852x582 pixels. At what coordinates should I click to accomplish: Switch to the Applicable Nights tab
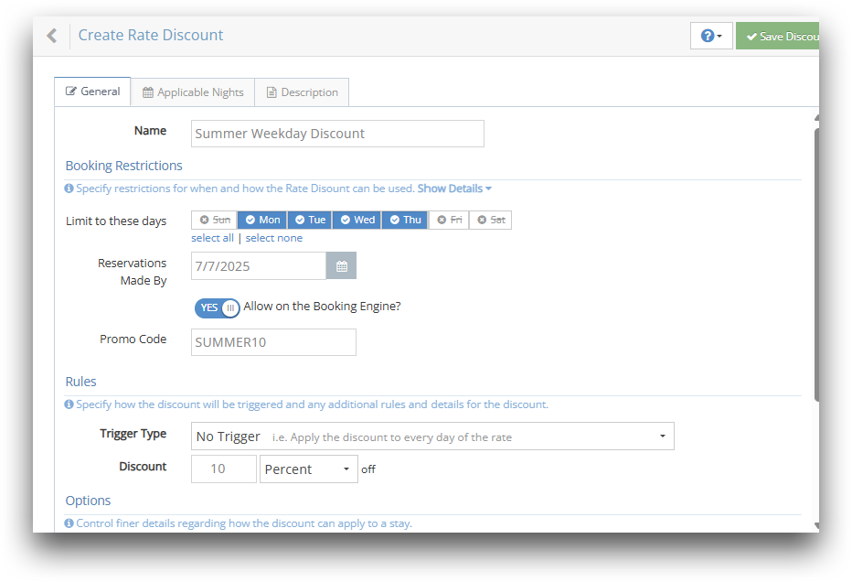pyautogui.click(x=192, y=91)
